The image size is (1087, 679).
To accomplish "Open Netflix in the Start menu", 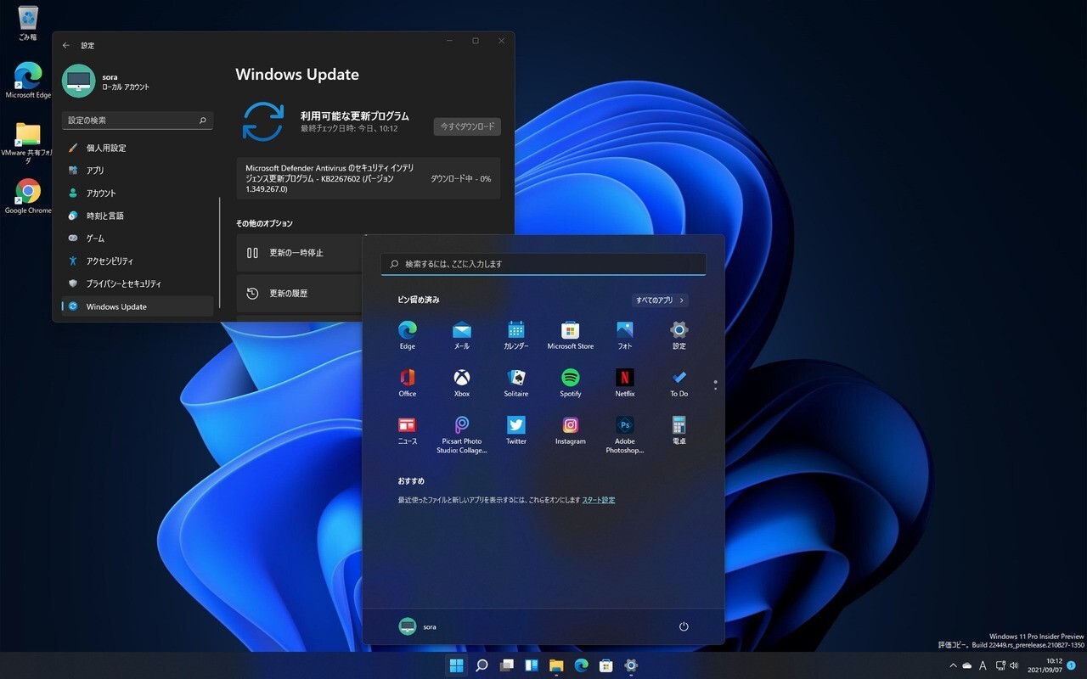I will pos(625,382).
